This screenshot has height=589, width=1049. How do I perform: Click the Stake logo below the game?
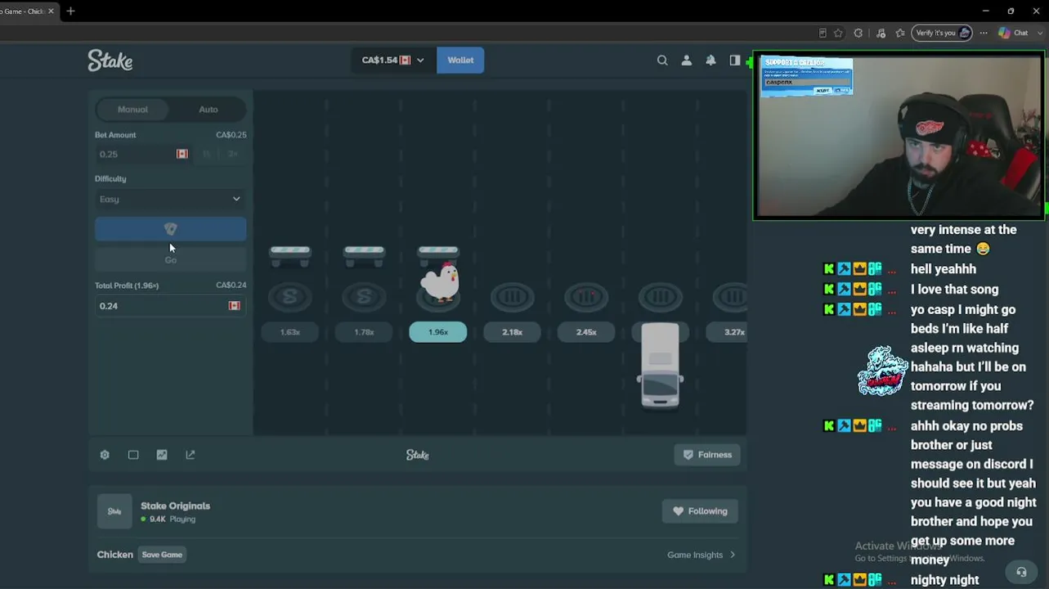coord(418,455)
